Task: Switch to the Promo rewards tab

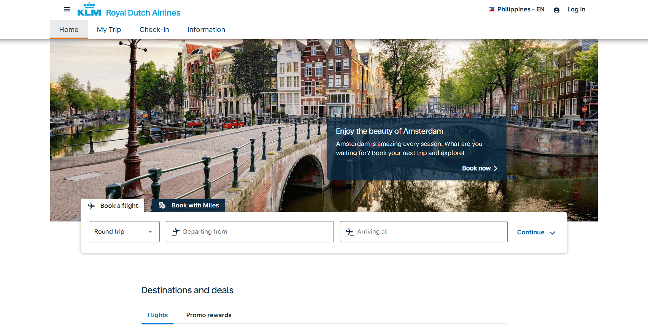Action: point(209,315)
